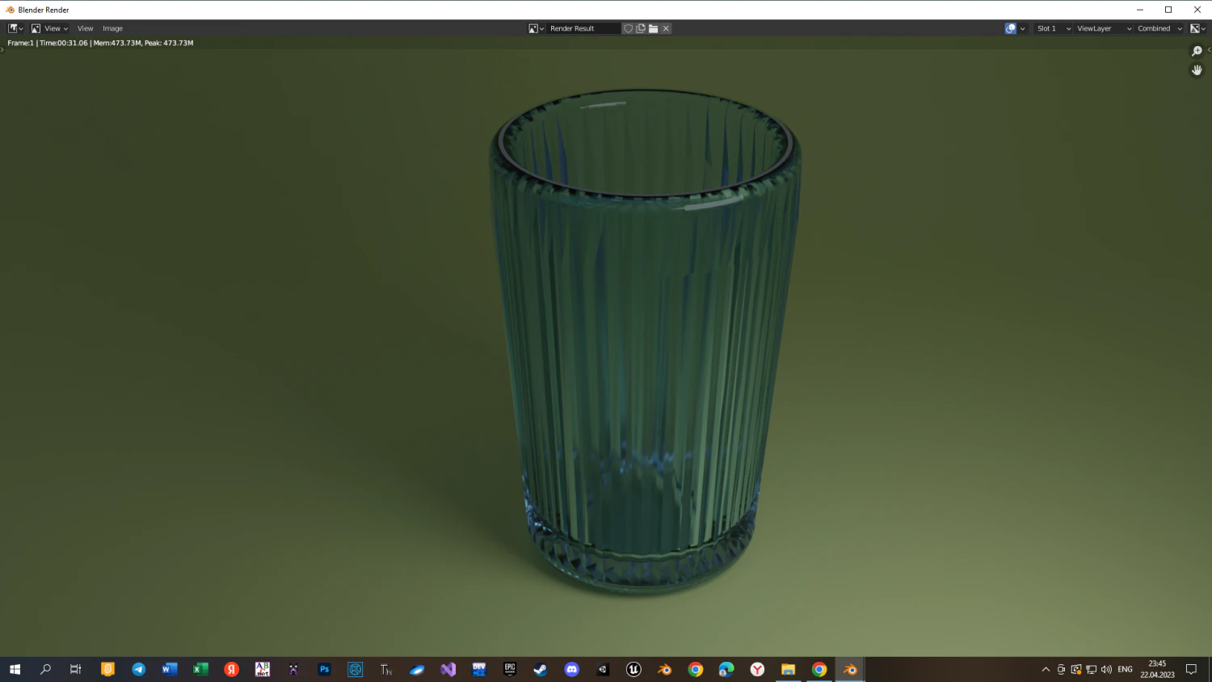This screenshot has height=682, width=1212.
Task: Open first Blender taskbar icon
Action: coord(664,669)
